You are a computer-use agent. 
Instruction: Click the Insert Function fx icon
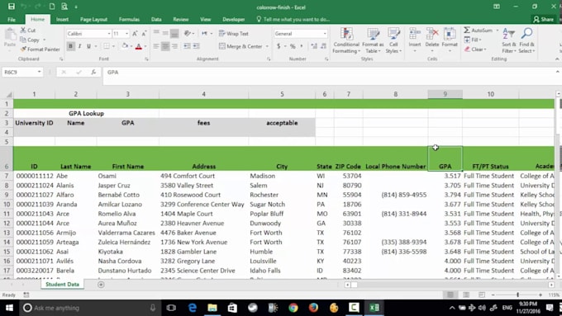(x=93, y=72)
